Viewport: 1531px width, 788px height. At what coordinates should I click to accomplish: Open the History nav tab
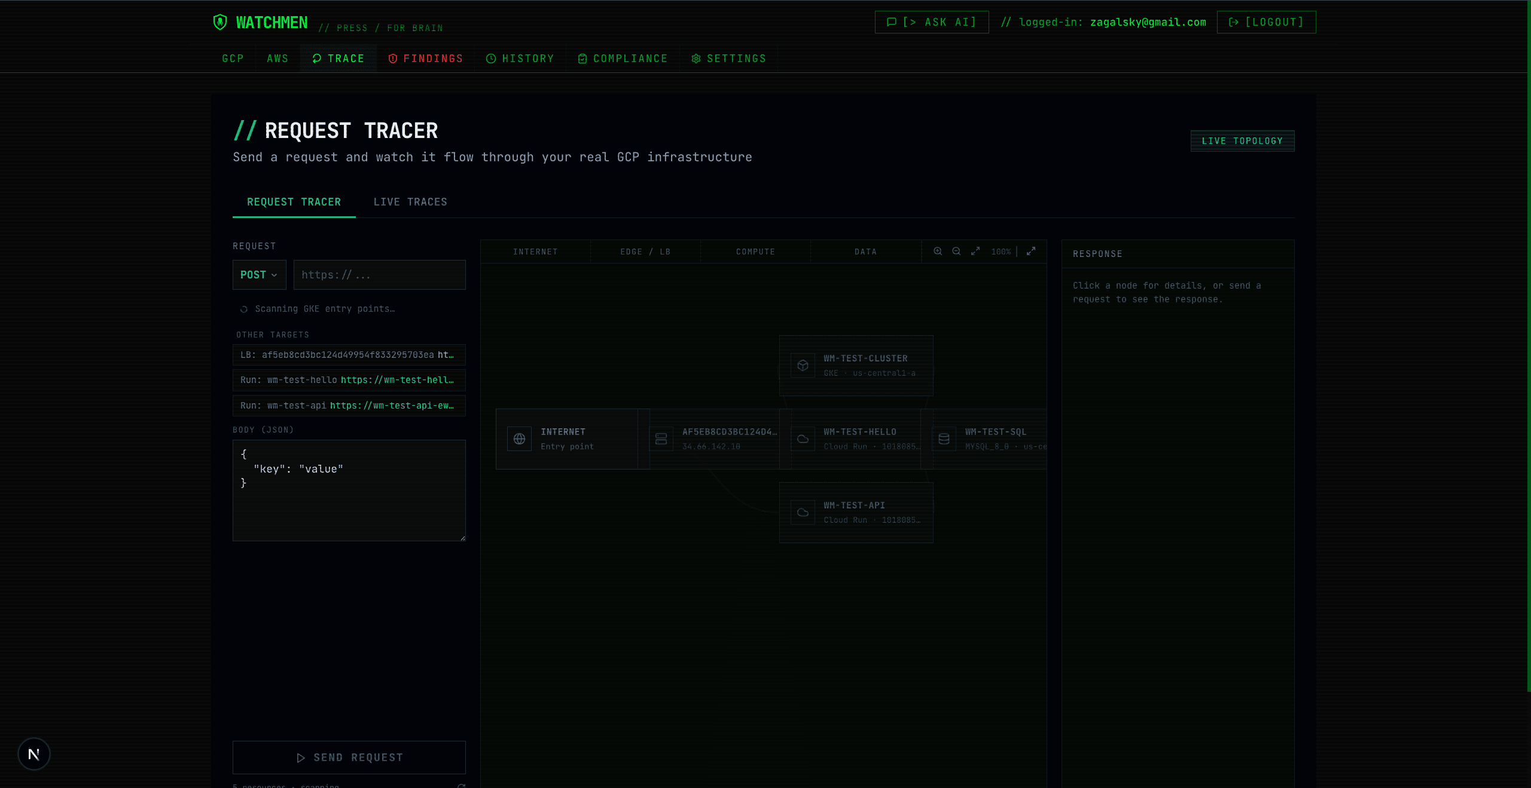[520, 59]
